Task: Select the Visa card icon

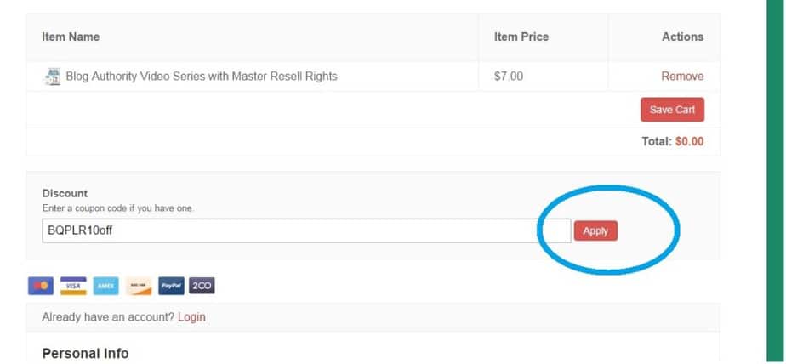Action: click(73, 286)
